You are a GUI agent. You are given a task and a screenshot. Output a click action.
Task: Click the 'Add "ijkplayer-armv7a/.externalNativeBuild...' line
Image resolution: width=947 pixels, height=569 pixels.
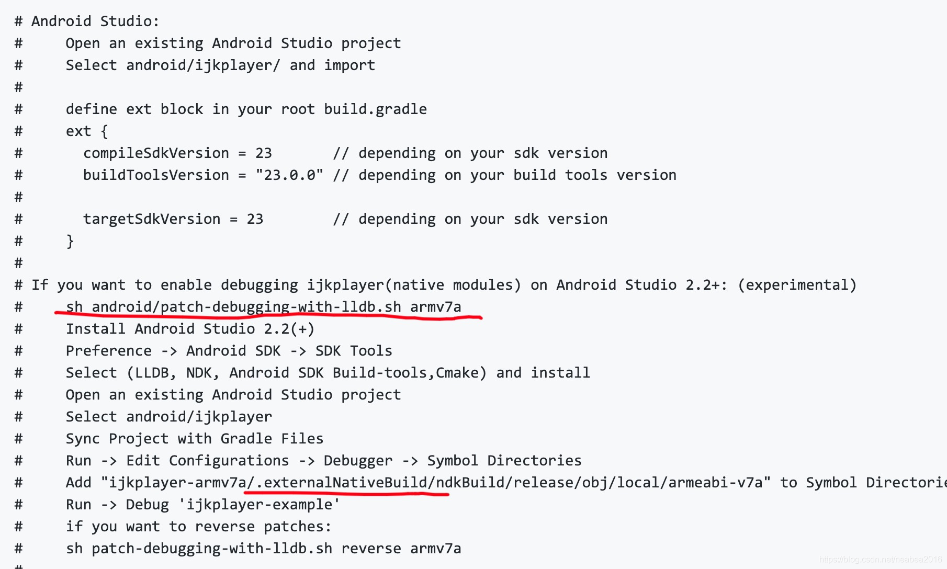click(x=506, y=483)
